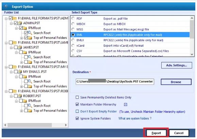Click the Destination path input field
Image resolution: width=197 pixels, height=139 pixels.
tap(115, 82)
